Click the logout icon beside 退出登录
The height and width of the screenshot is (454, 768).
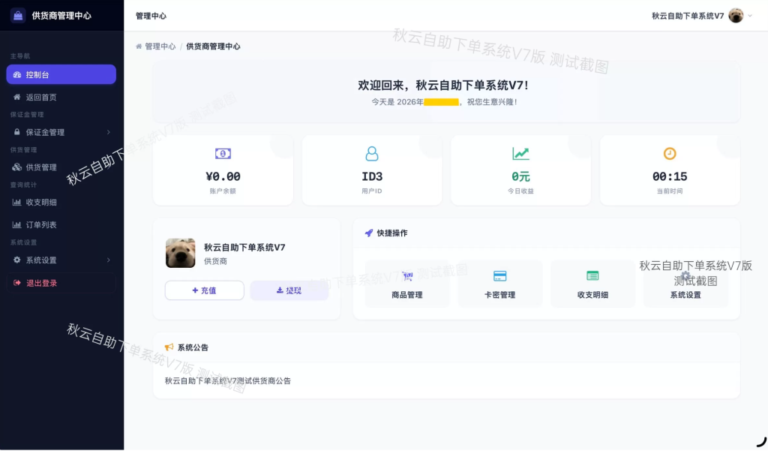[x=16, y=283]
